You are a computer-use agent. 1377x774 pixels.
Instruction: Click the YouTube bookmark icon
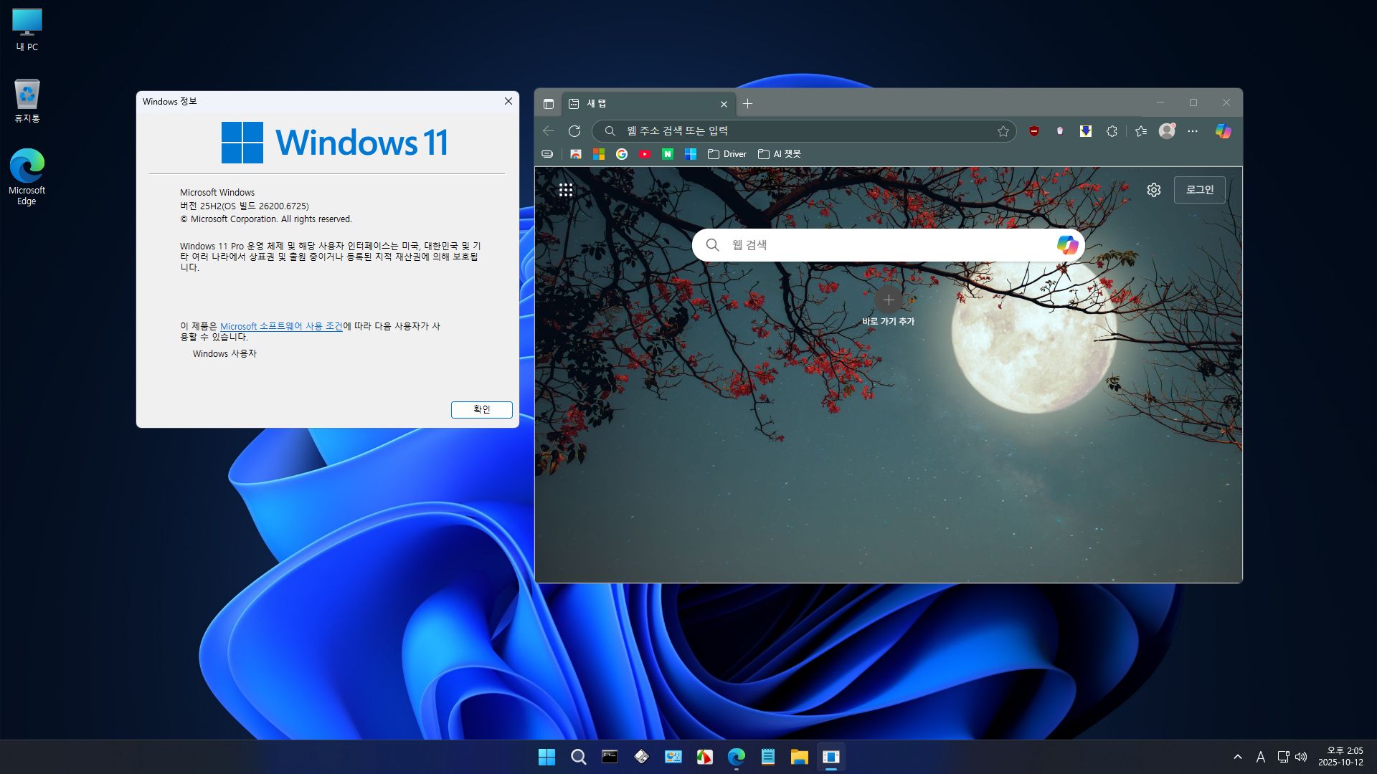point(645,154)
